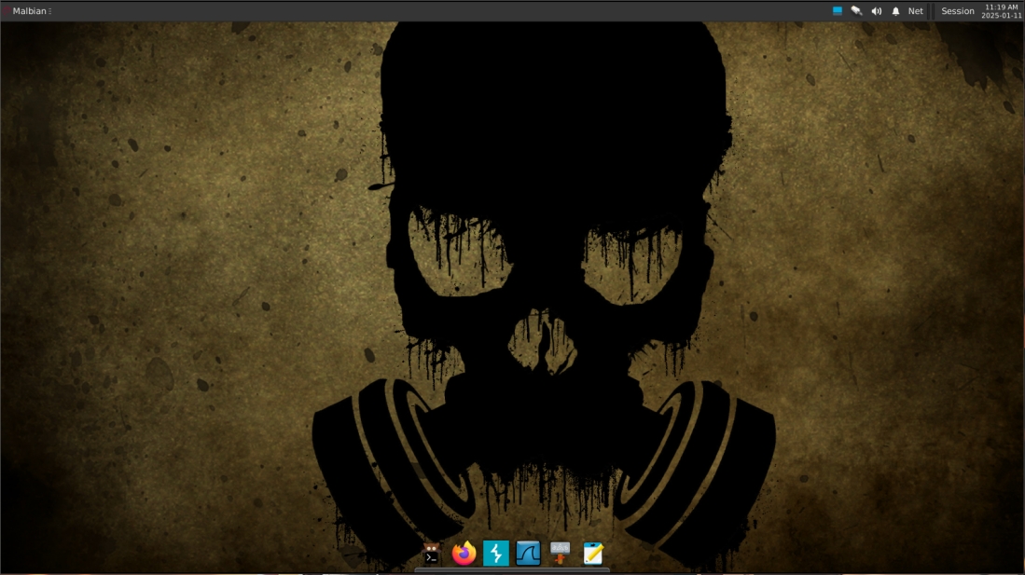
Task: Click the blue desktop display tray icon
Action: click(x=838, y=10)
